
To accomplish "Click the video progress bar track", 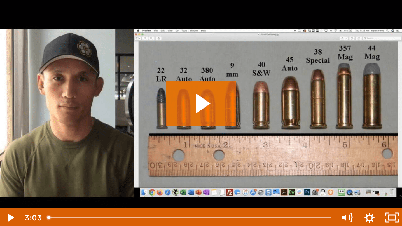I will tap(190, 218).
